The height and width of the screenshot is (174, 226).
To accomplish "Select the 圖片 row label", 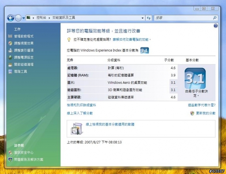I will tap(71, 83).
